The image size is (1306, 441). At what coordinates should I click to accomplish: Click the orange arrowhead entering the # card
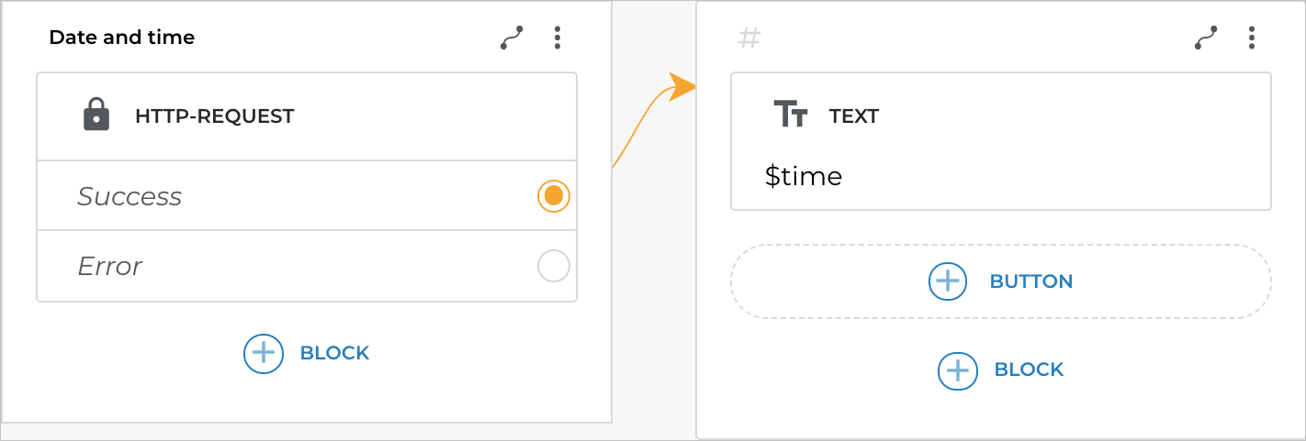click(682, 87)
